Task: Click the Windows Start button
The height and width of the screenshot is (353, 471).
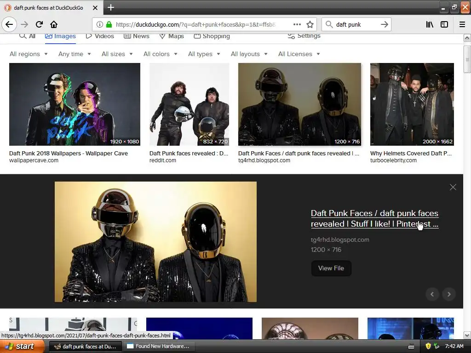Action: click(22, 347)
